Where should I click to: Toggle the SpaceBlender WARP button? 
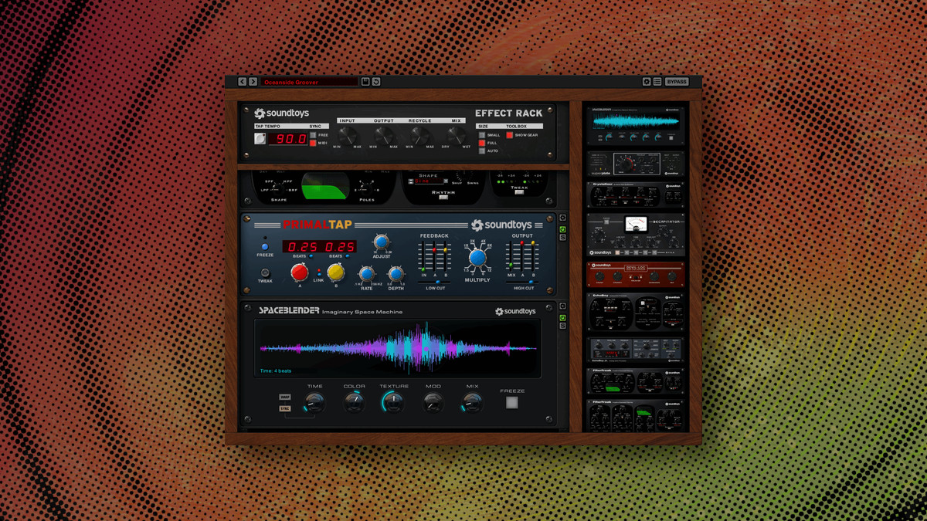click(x=285, y=398)
